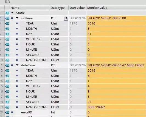Click the Monitor value column header

pyautogui.click(x=116, y=8)
